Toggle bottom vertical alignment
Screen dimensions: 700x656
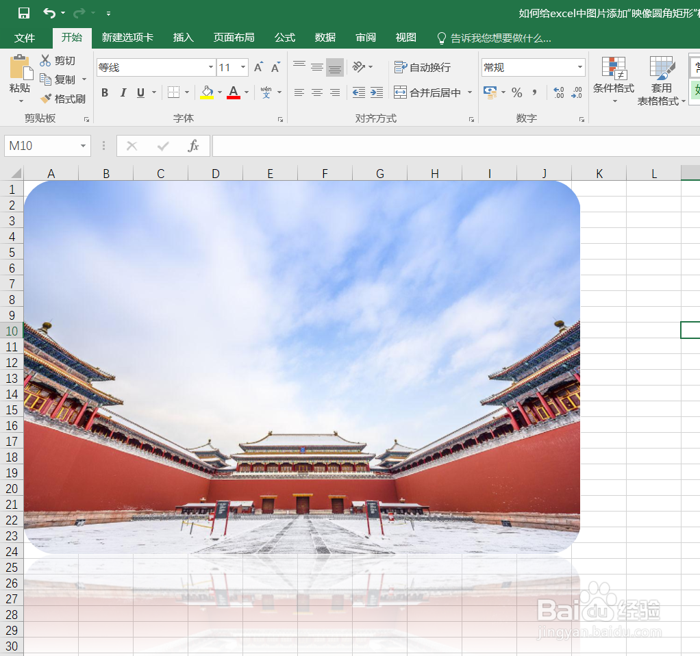point(335,67)
